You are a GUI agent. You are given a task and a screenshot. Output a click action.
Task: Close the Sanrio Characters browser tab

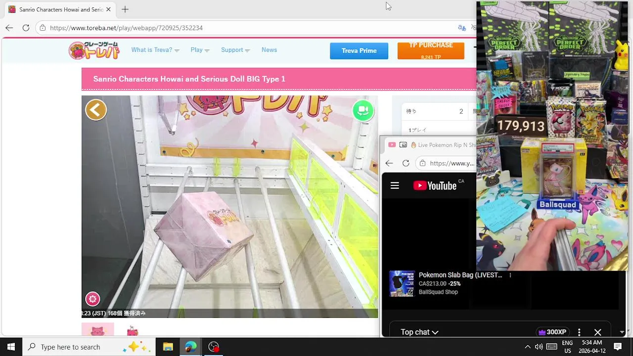108,9
